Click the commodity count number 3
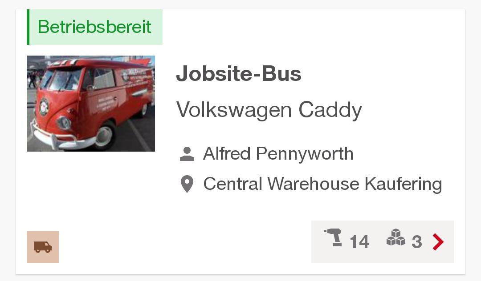The image size is (481, 281). (416, 242)
